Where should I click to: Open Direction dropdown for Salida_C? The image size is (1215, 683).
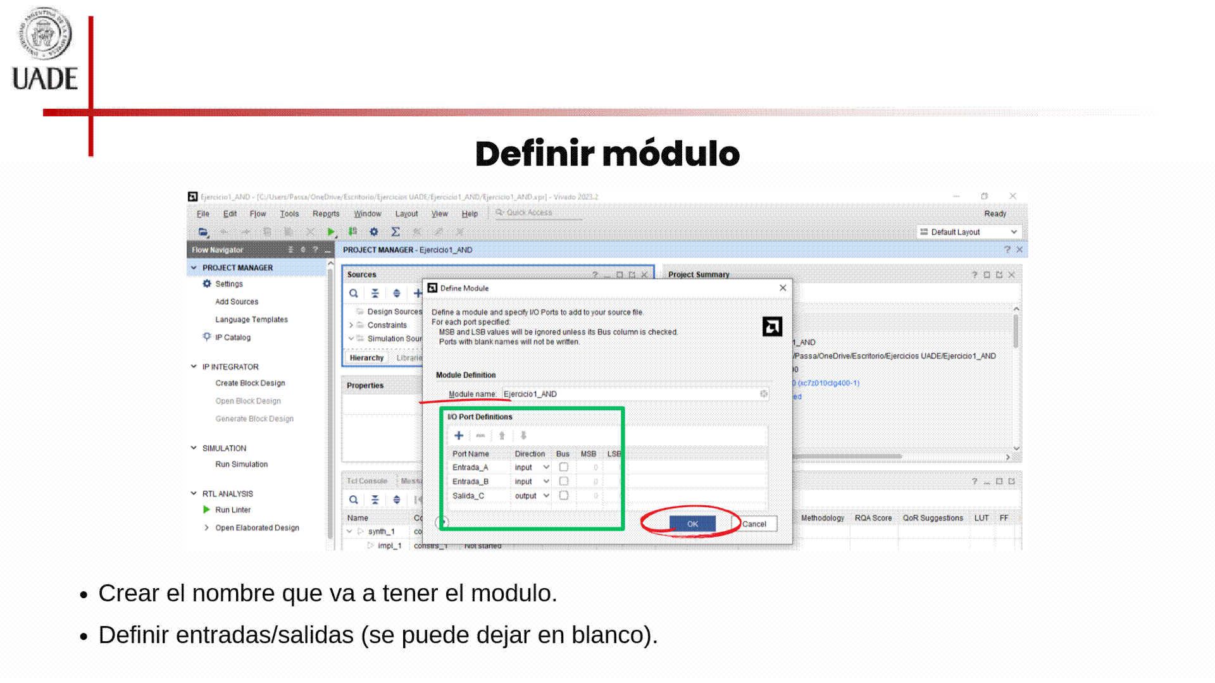[x=546, y=496]
